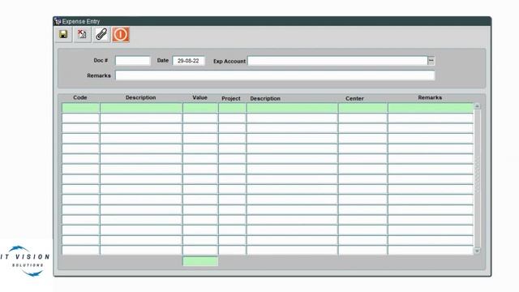Click the grid scrollbar down arrow
The image size is (519, 292).
477,251
